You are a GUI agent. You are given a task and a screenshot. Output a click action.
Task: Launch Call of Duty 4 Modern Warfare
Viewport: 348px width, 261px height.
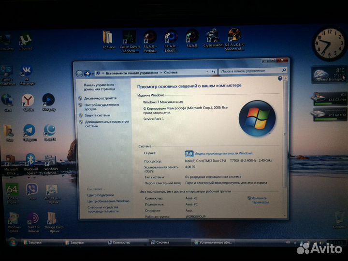pyautogui.click(x=130, y=42)
